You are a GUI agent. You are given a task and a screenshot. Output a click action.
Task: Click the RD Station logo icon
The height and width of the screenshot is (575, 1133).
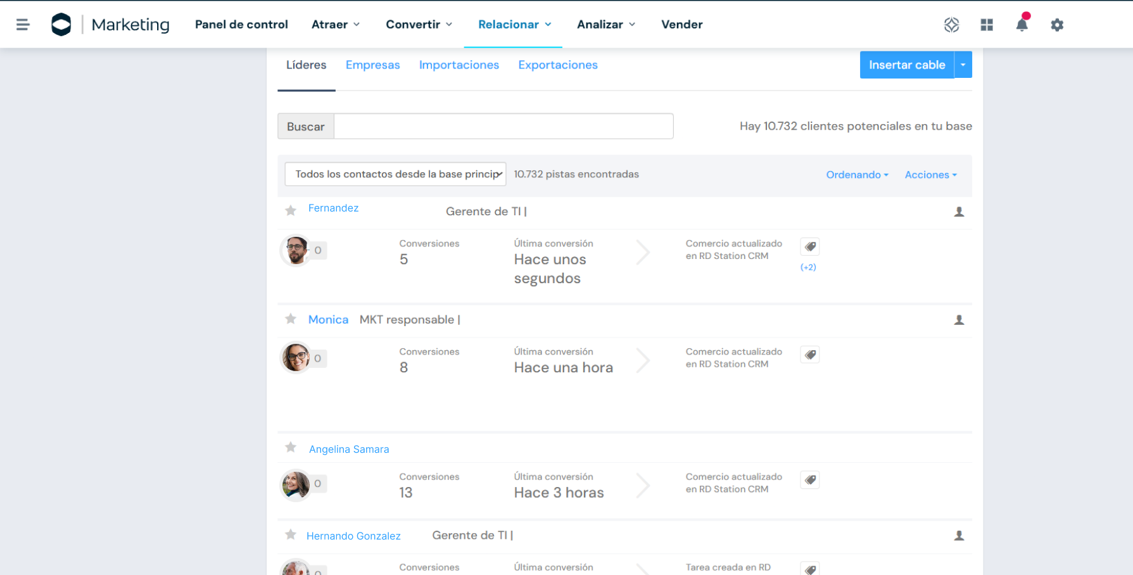coord(61,25)
